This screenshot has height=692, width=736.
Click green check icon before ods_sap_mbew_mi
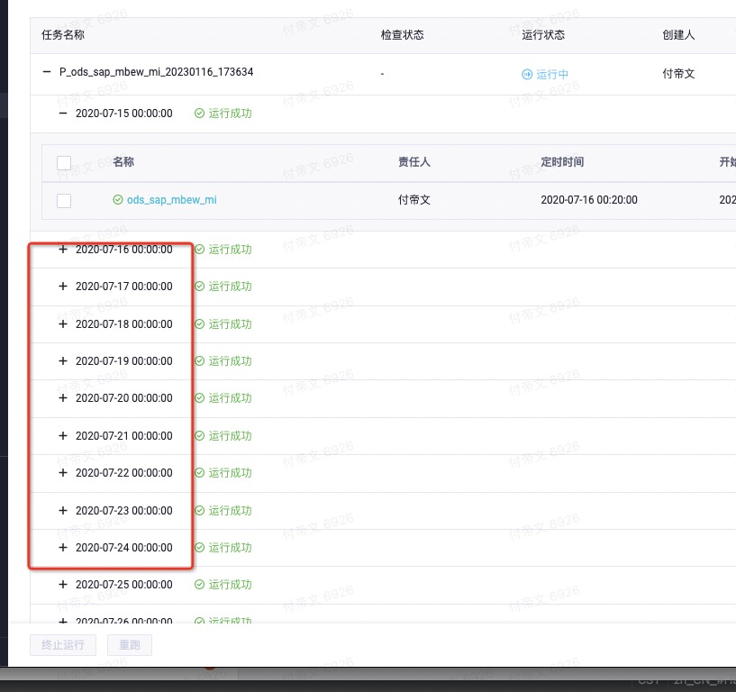pyautogui.click(x=118, y=200)
